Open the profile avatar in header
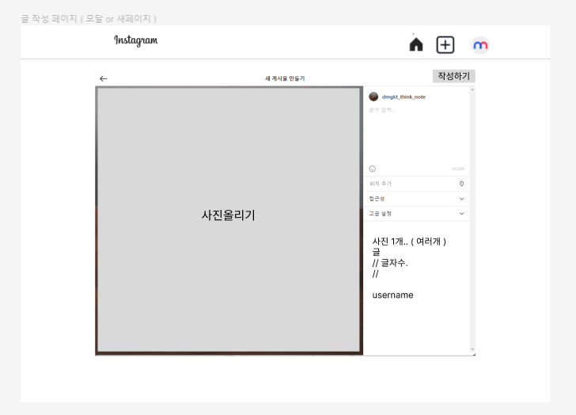 480,45
